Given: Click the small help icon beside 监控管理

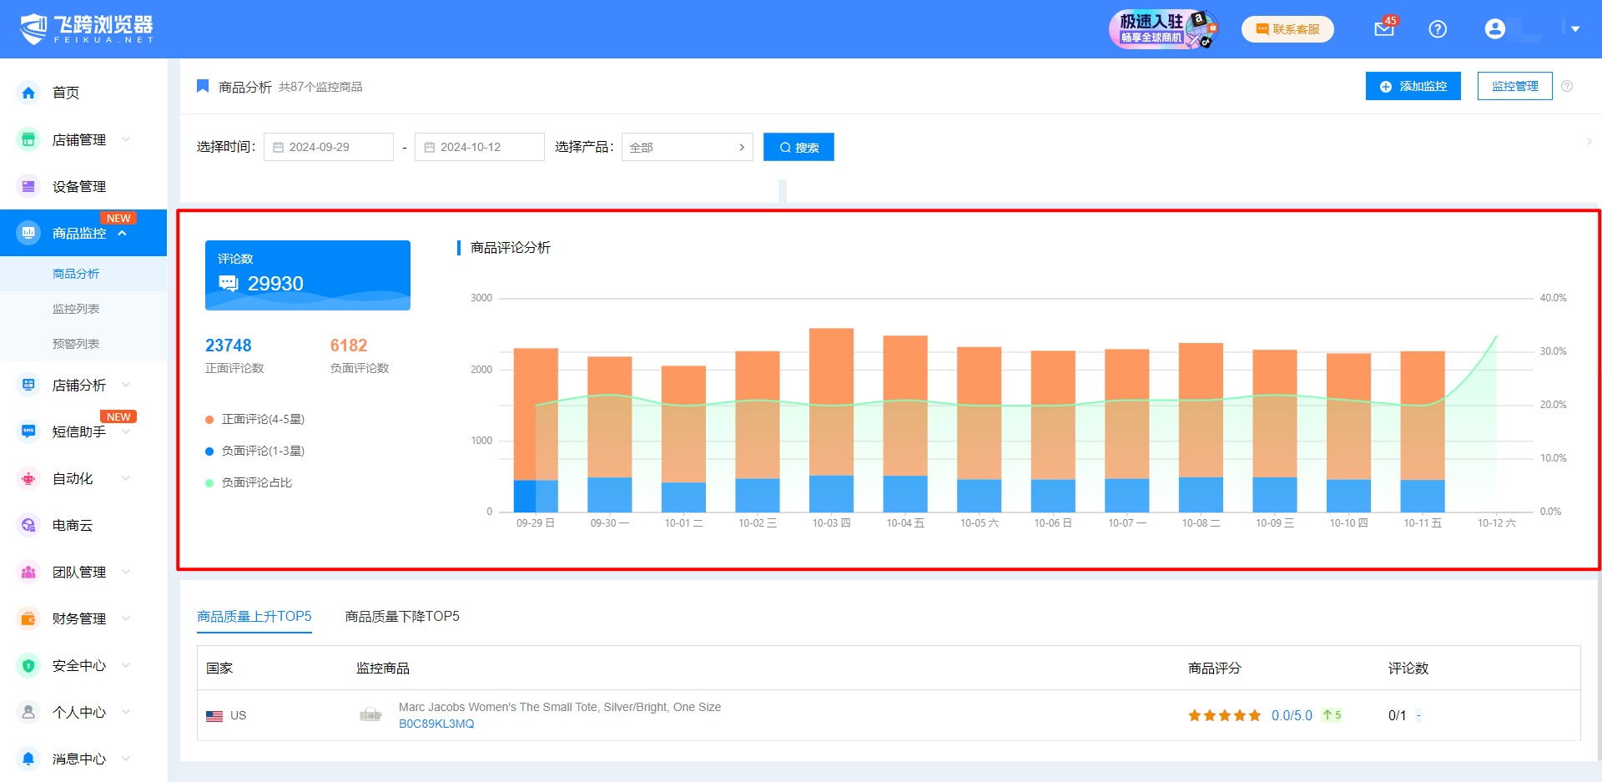Looking at the screenshot, I should pos(1567,86).
